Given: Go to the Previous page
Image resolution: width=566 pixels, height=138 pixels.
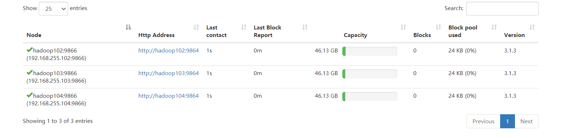Looking at the screenshot, I should coord(483,121).
